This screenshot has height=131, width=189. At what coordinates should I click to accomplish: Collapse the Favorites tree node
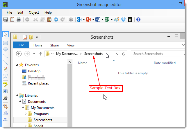click(x=17, y=65)
